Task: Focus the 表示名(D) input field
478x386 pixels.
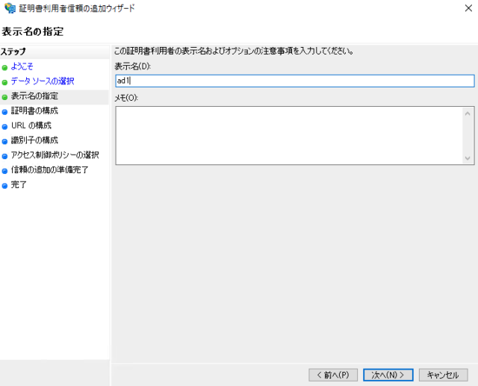Action: [295, 81]
